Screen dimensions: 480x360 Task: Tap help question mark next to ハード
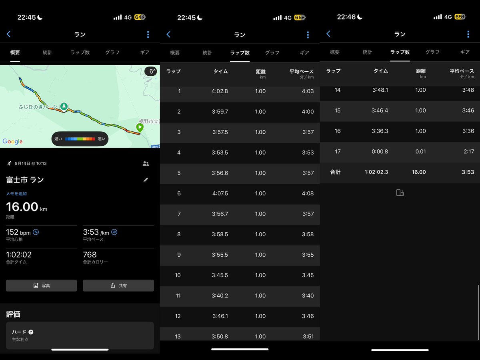[31, 332]
